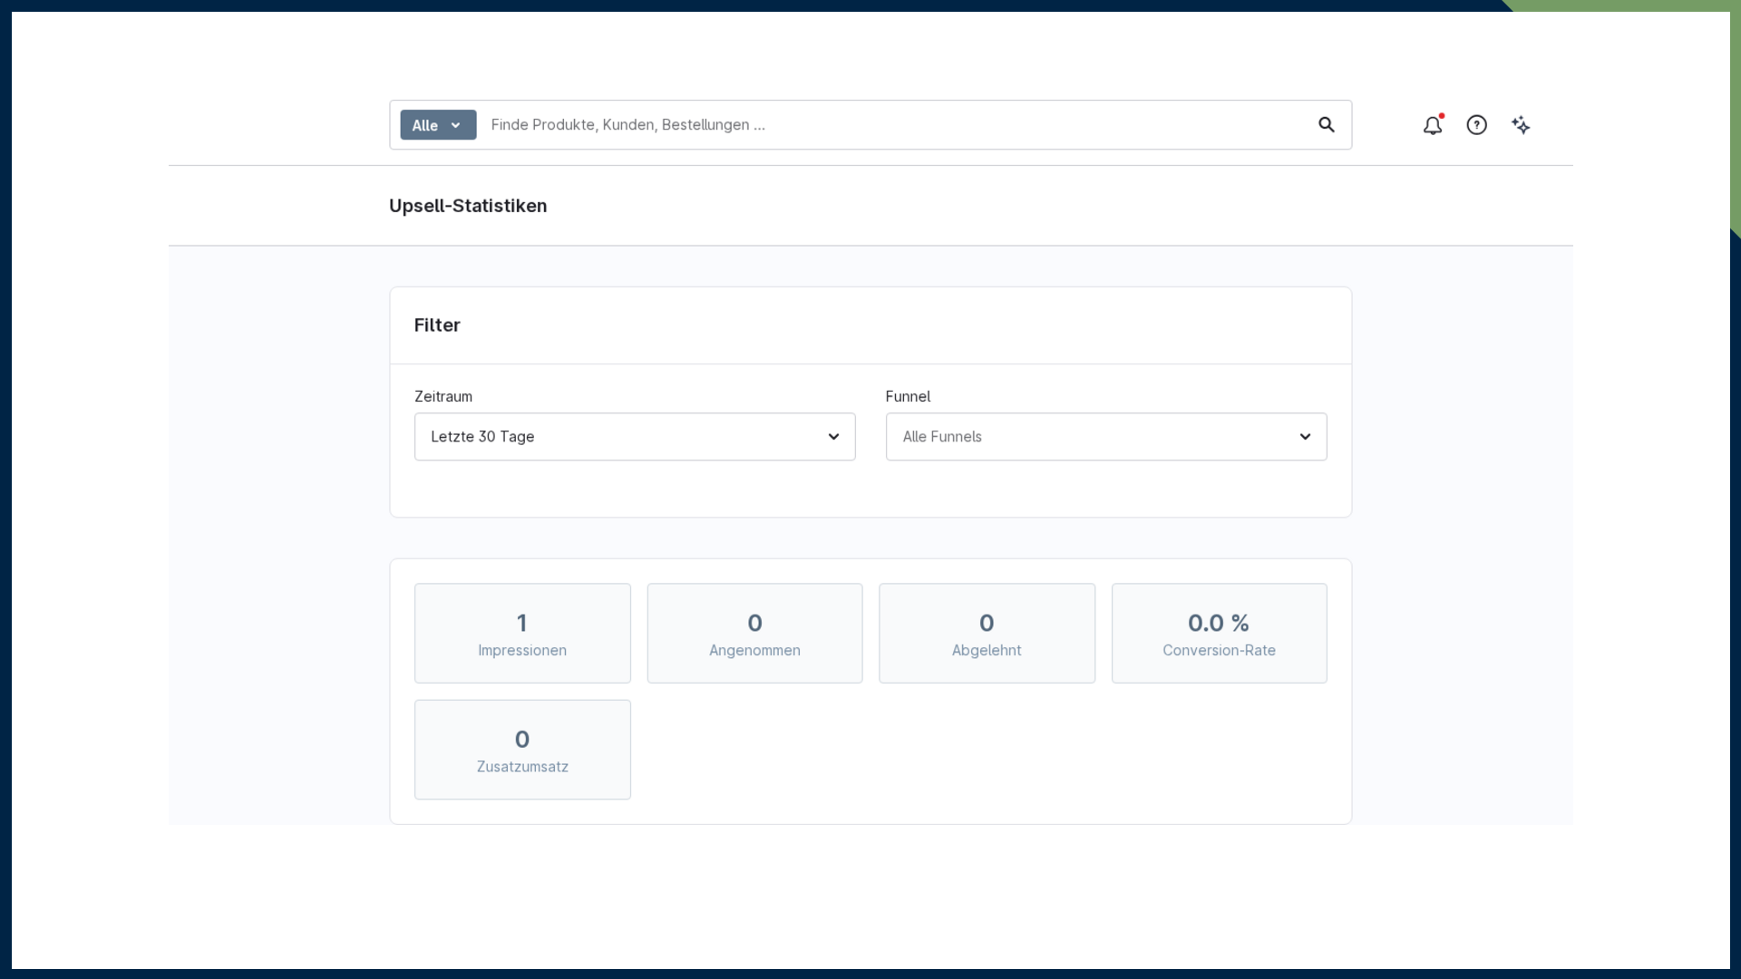This screenshot has width=1741, height=979.
Task: Expand the Alle search type dropdown
Action: 438,125
